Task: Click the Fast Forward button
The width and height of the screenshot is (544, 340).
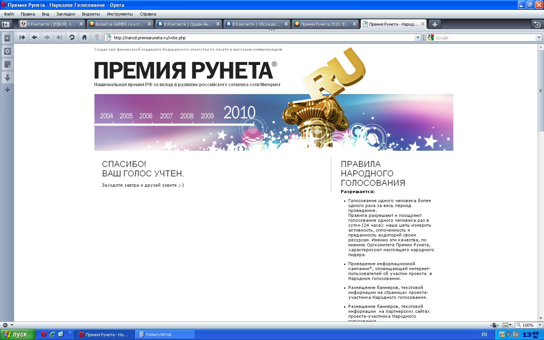Action: pos(59,37)
